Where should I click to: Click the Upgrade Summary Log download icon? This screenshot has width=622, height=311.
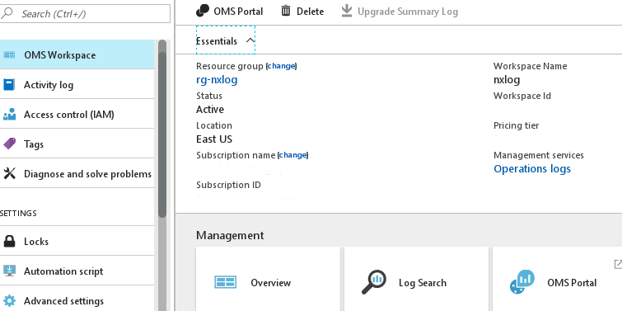[347, 11]
